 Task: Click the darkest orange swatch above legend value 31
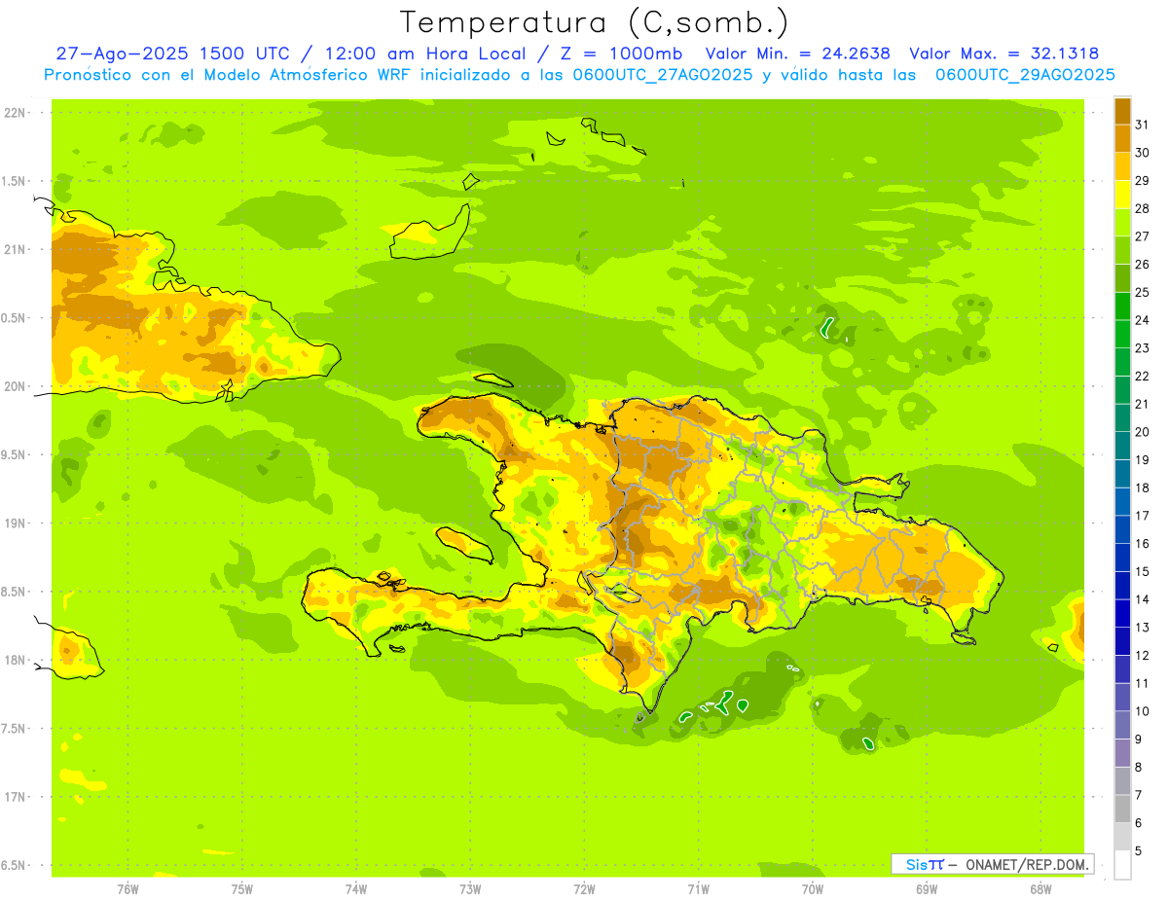[x=1122, y=111]
